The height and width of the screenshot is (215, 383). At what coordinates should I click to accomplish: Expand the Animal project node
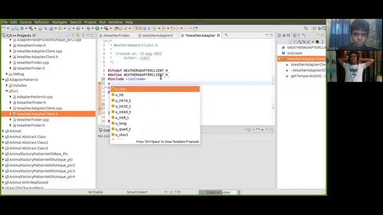(3, 131)
